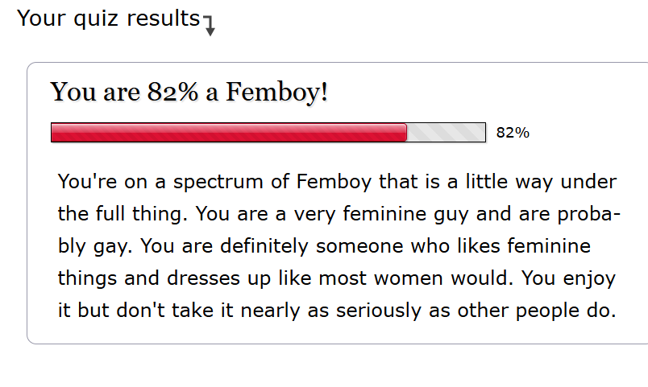This screenshot has height=387, width=648.
Task: Click the word "gay" in the description
Action: [x=105, y=245]
